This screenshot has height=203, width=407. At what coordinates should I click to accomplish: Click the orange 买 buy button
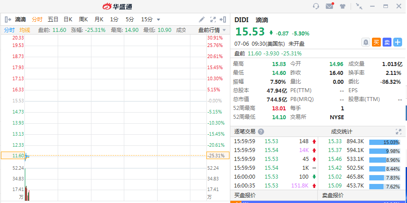point(376,42)
